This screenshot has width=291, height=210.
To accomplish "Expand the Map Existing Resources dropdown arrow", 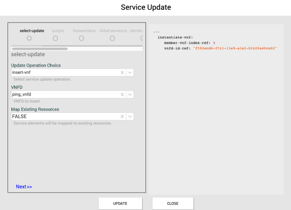I will [x=130, y=116].
